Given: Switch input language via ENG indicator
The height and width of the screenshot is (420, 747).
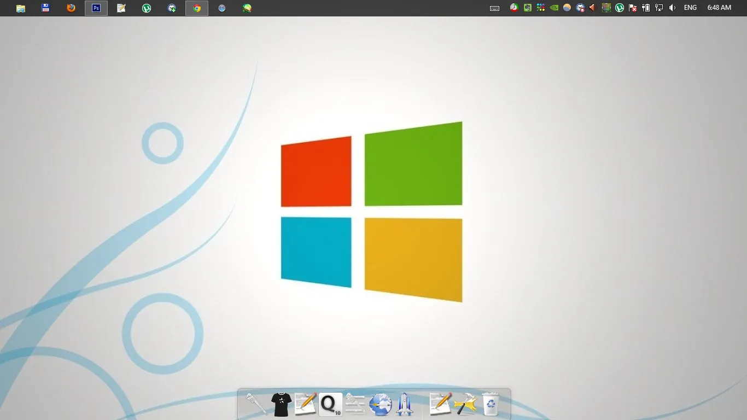Looking at the screenshot, I should 690,8.
